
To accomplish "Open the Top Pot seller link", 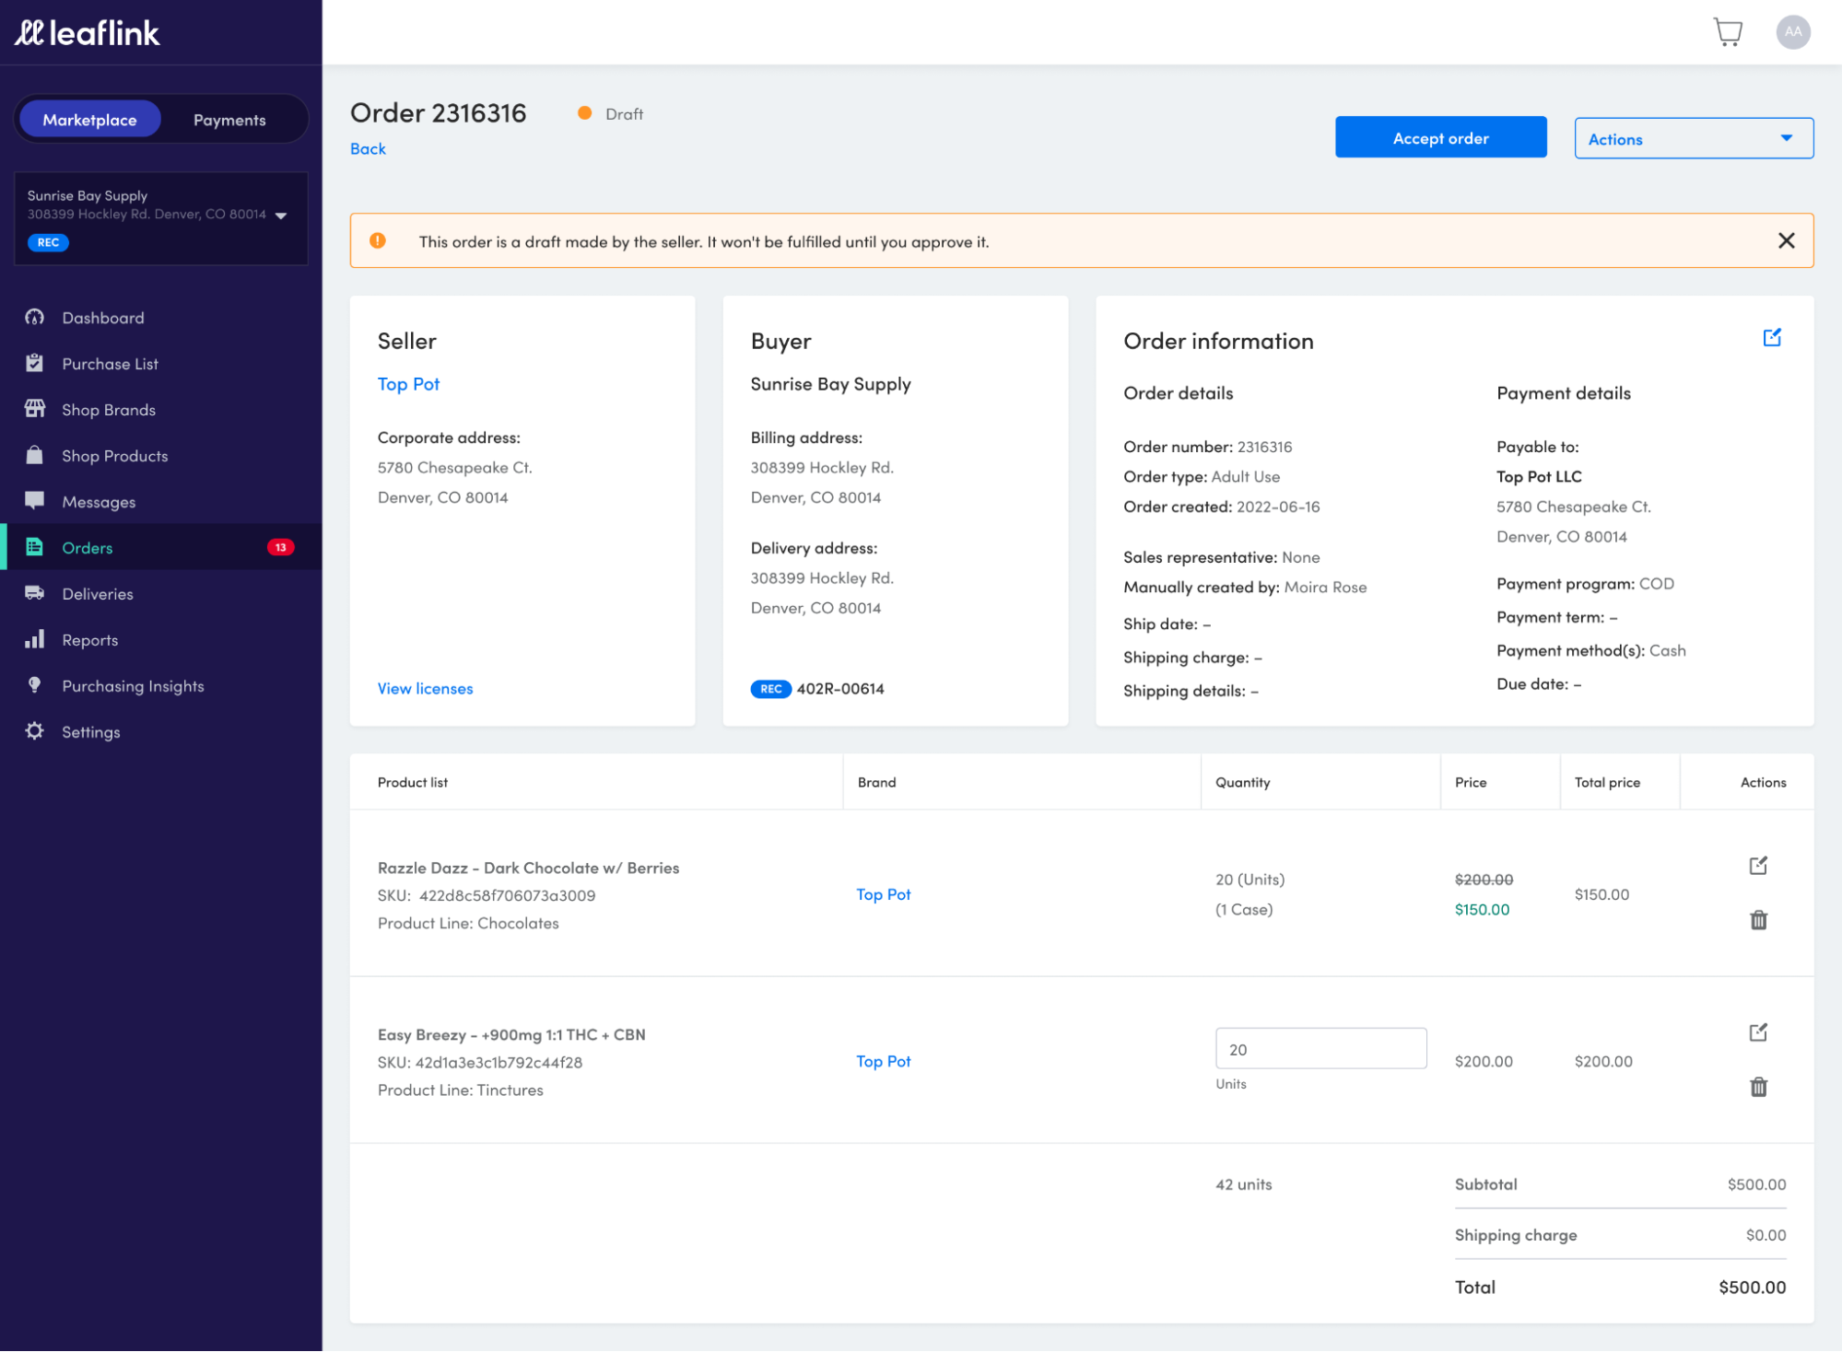I will point(408,384).
